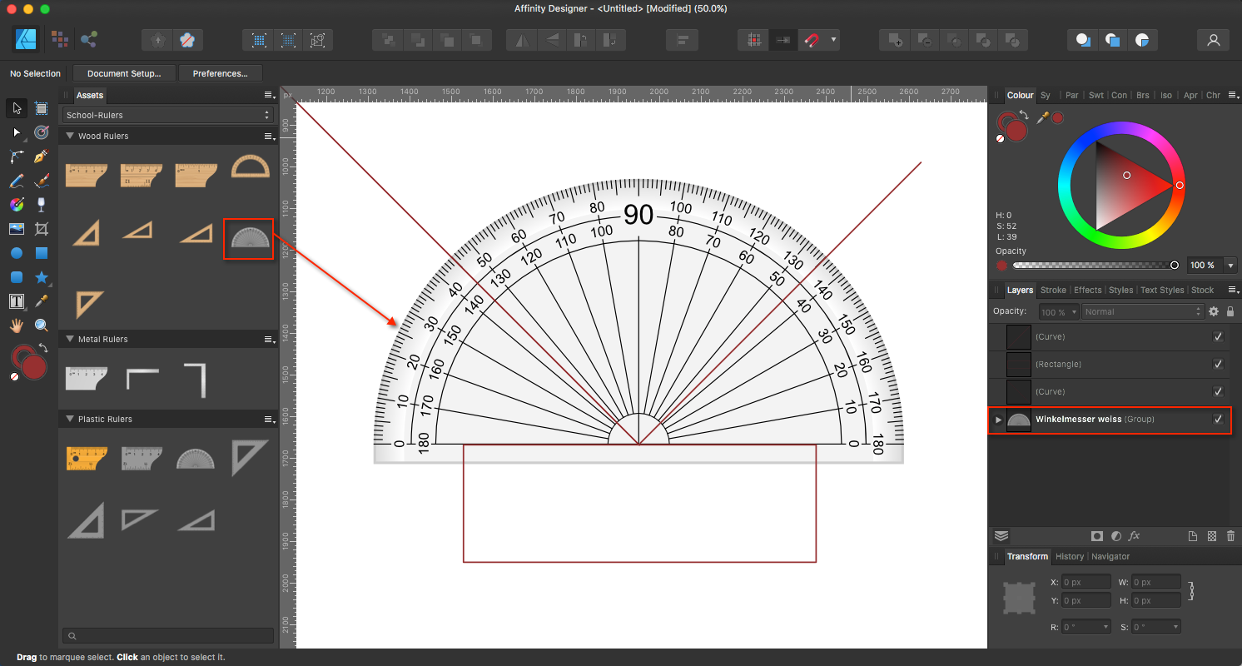Click the Add boolean operation icon
This screenshot has width=1242, height=666.
pos(897,39)
